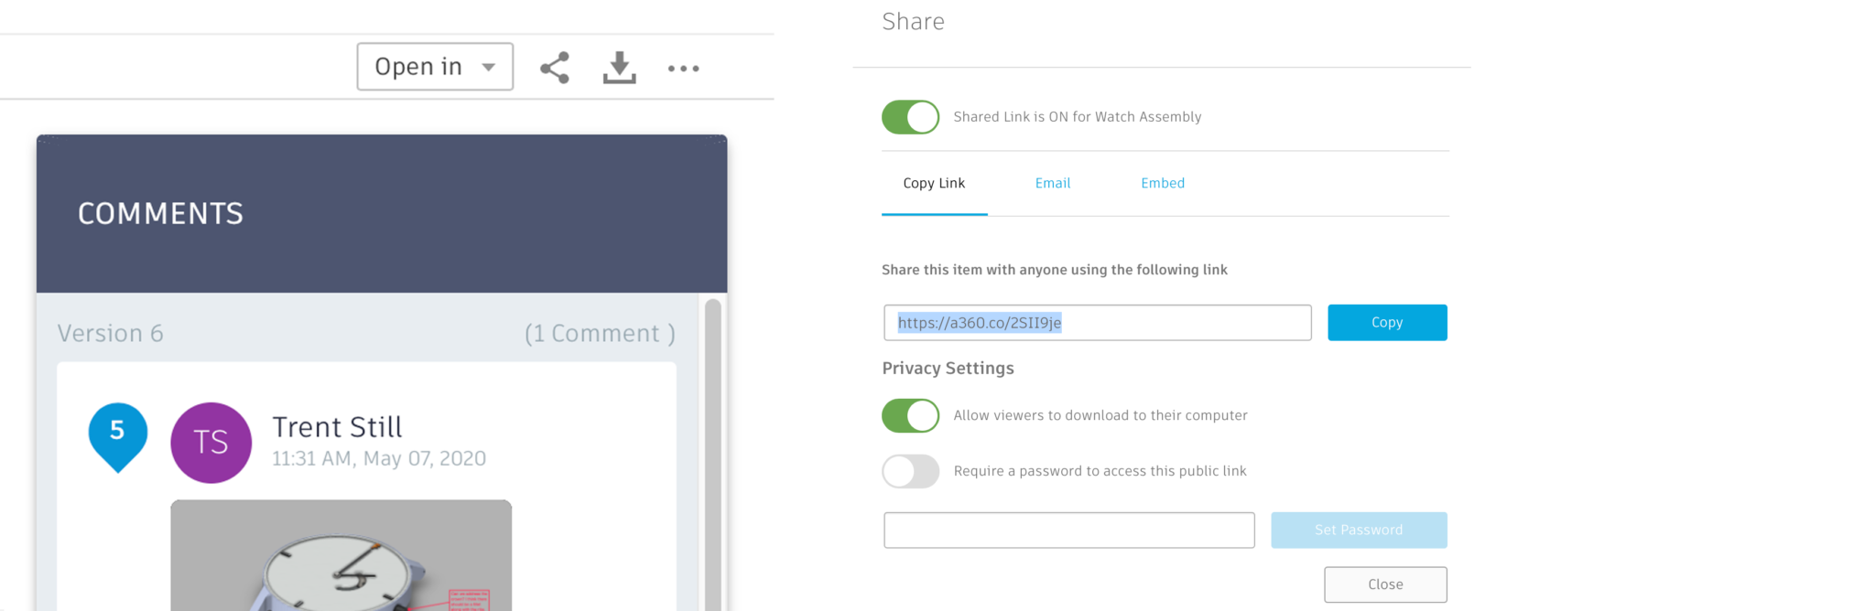Click the comments panel scrollbar

pyautogui.click(x=712, y=439)
